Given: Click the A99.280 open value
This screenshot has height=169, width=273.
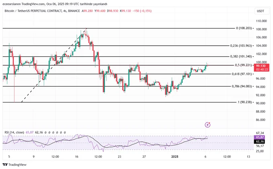Looking at the screenshot, I should pyautogui.click(x=87, y=11).
